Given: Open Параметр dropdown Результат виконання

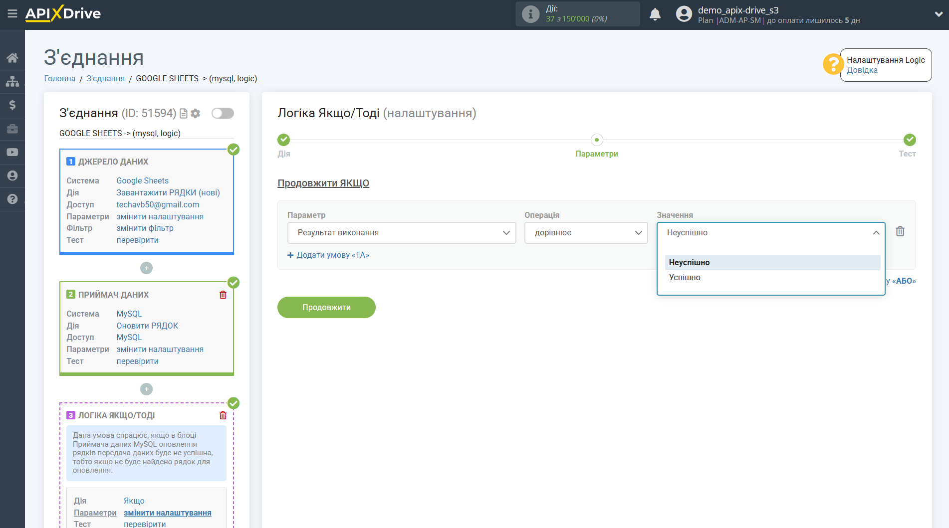Looking at the screenshot, I should point(402,233).
